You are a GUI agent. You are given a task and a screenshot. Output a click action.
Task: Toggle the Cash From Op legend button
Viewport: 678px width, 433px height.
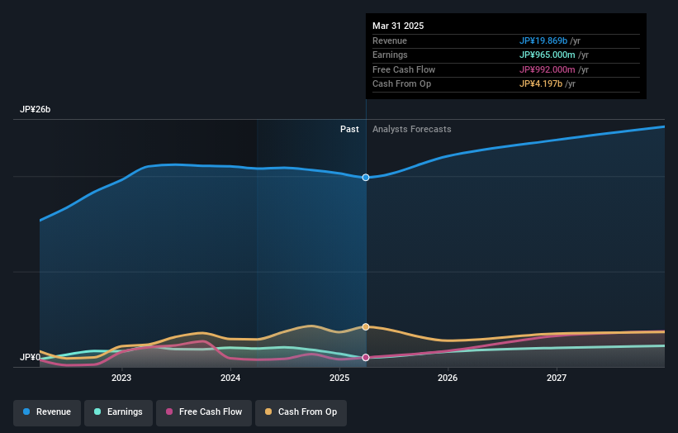click(x=301, y=412)
